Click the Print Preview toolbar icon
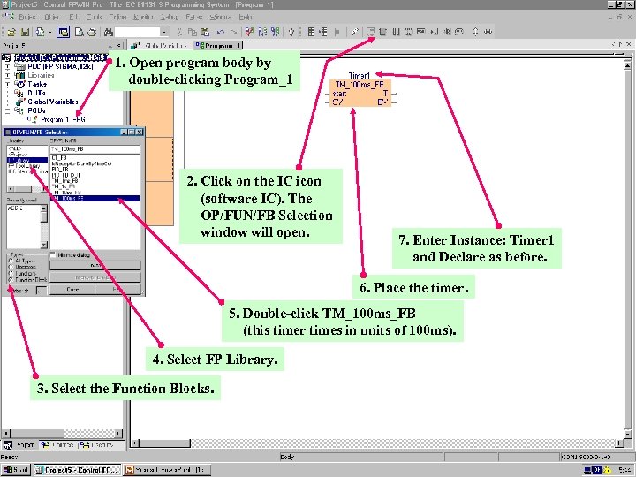The width and height of the screenshot is (636, 477). point(79,32)
